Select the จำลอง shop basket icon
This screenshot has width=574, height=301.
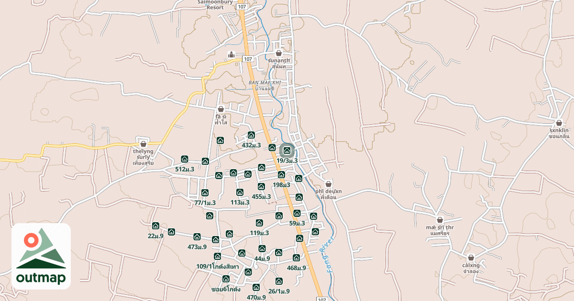tap(471, 258)
